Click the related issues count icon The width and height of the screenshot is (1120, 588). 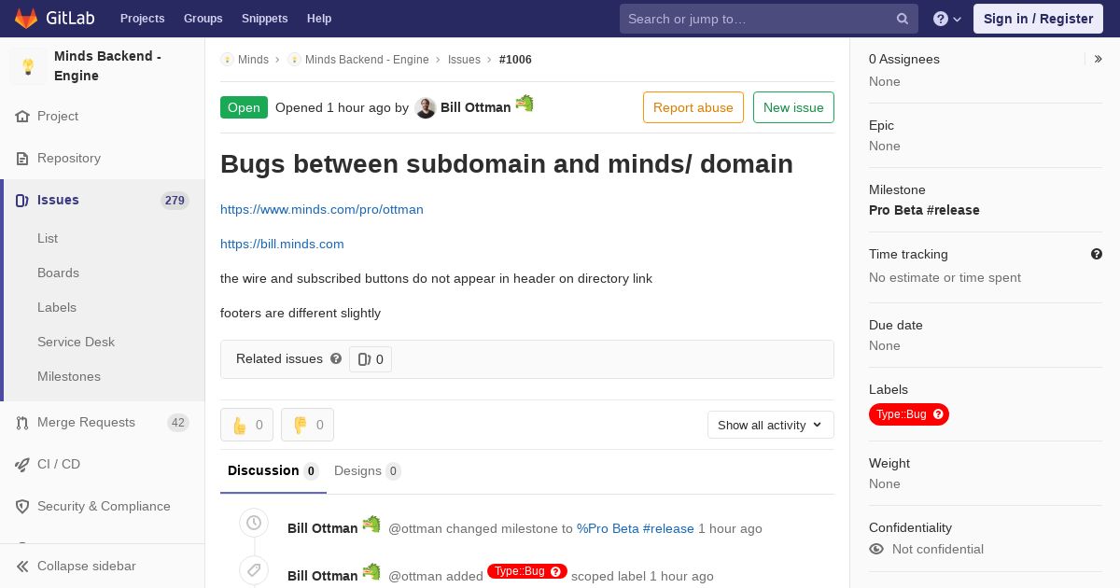364,359
